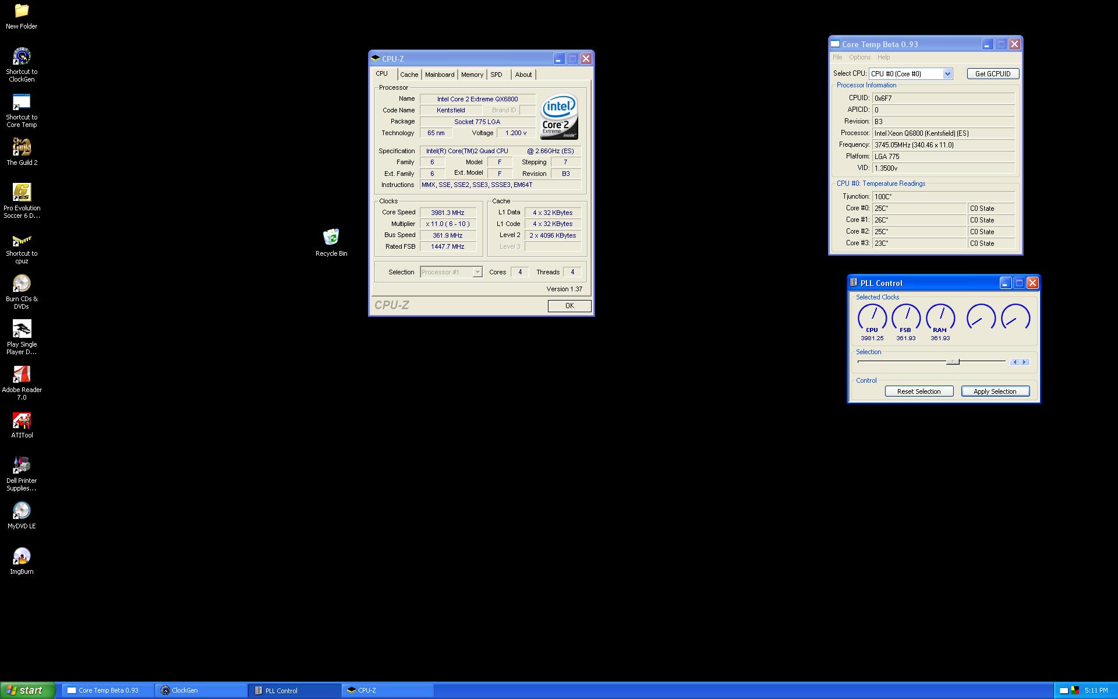
Task: Click the Apply Selection button
Action: (x=995, y=391)
